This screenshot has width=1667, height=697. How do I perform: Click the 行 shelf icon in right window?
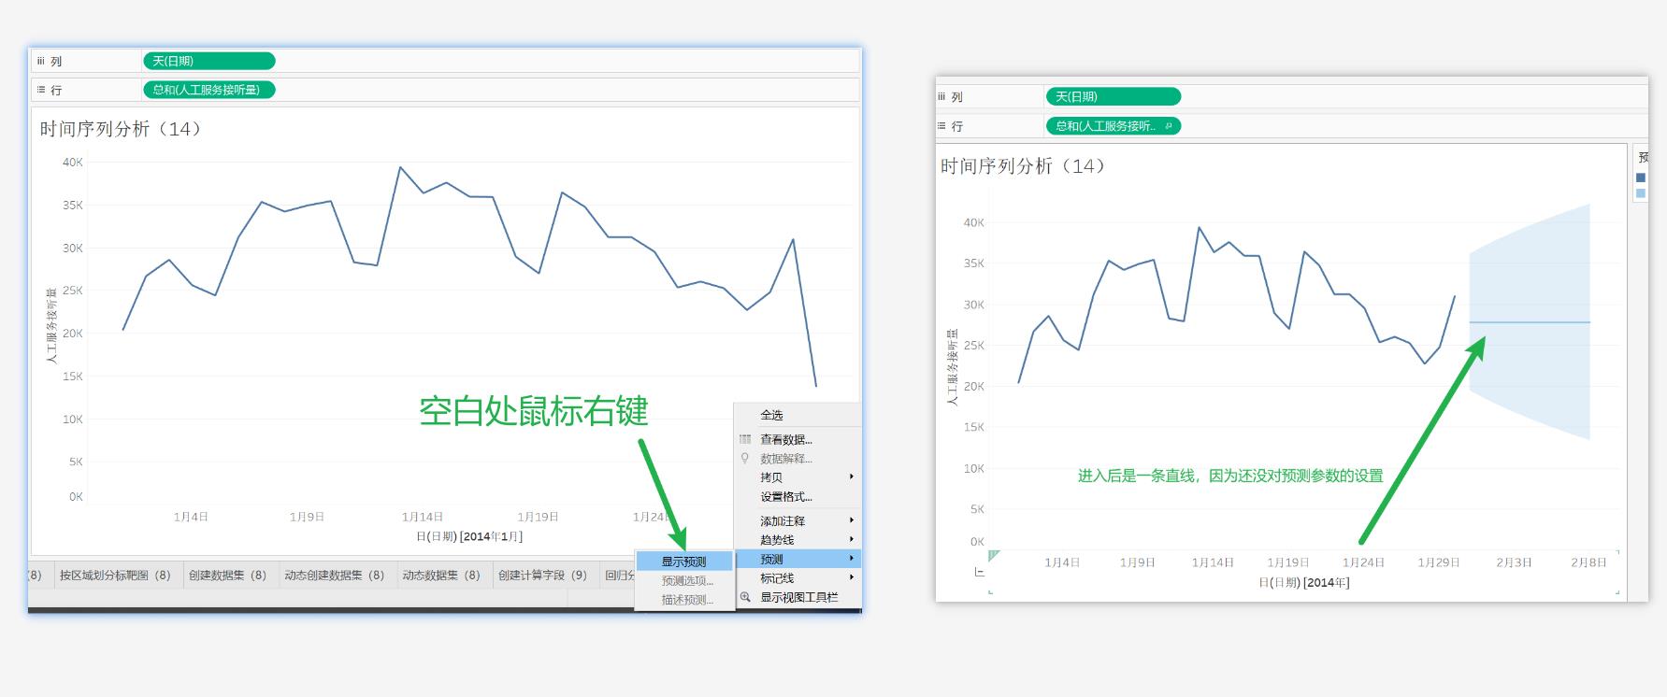coord(942,125)
